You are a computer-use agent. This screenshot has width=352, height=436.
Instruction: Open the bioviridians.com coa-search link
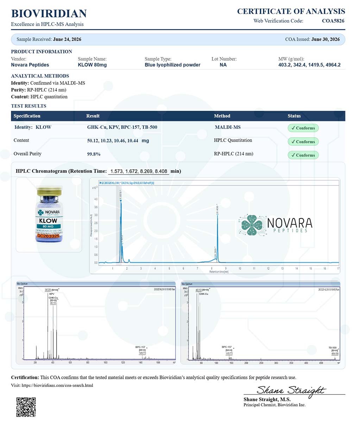[x=57, y=385]
